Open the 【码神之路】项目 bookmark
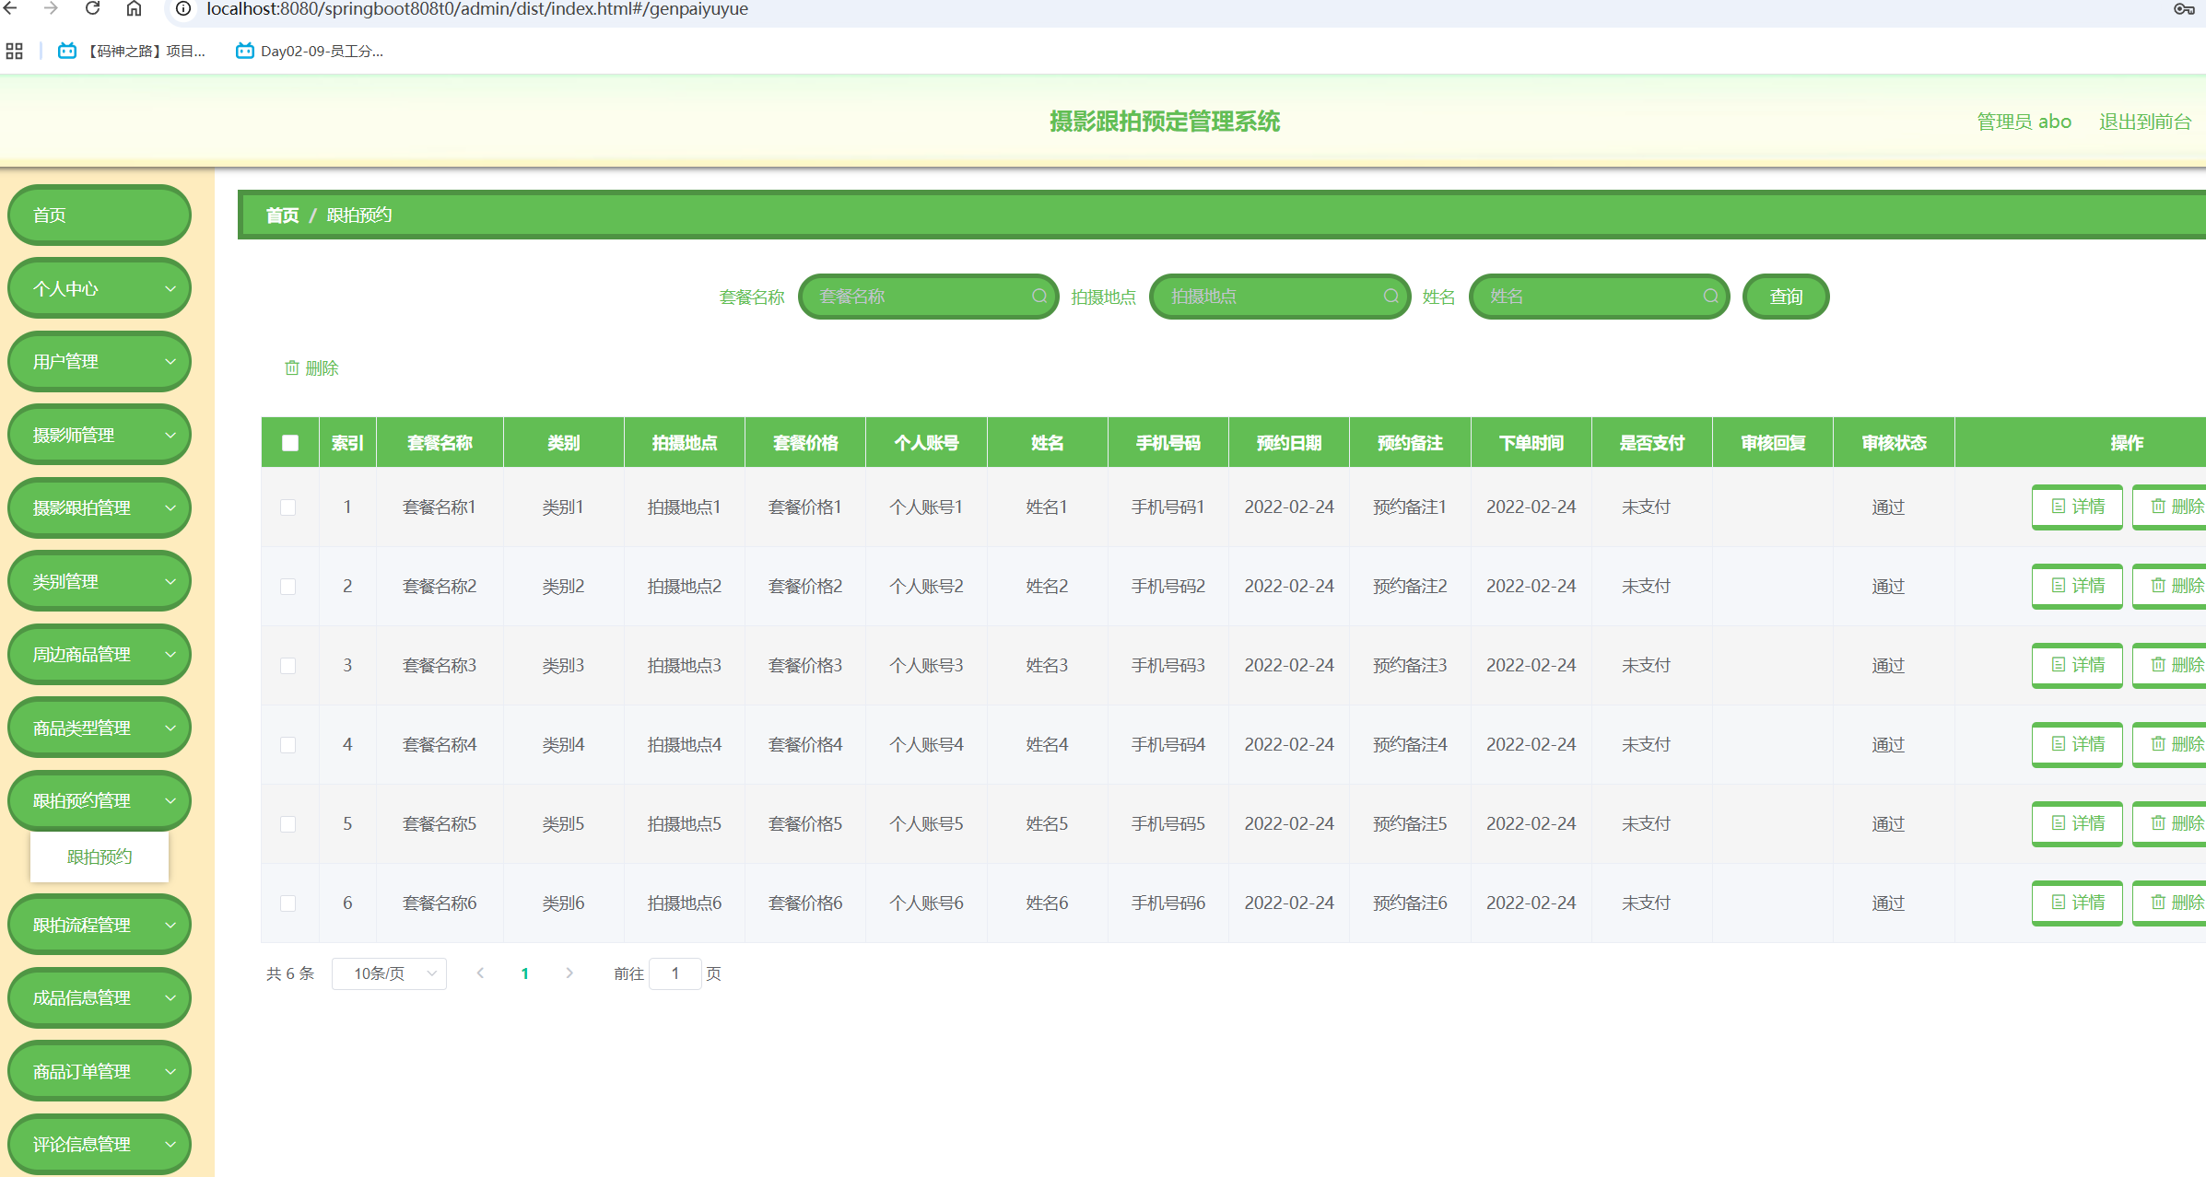Viewport: 2206px width, 1177px height. (131, 51)
